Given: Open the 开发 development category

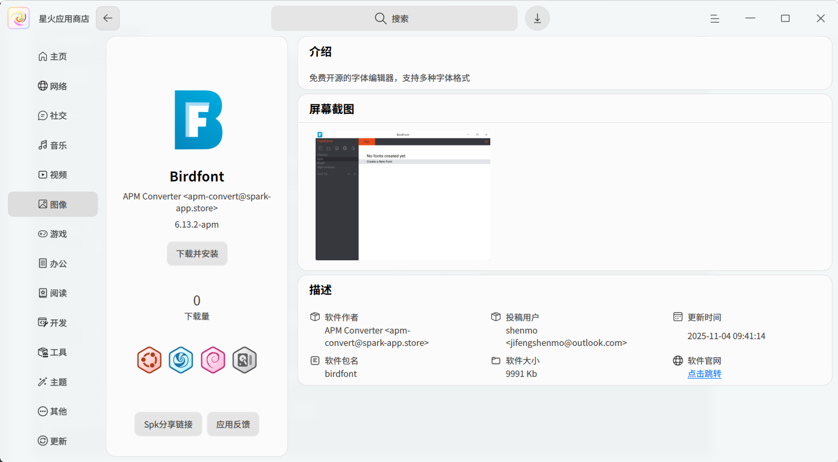Looking at the screenshot, I should pos(53,322).
